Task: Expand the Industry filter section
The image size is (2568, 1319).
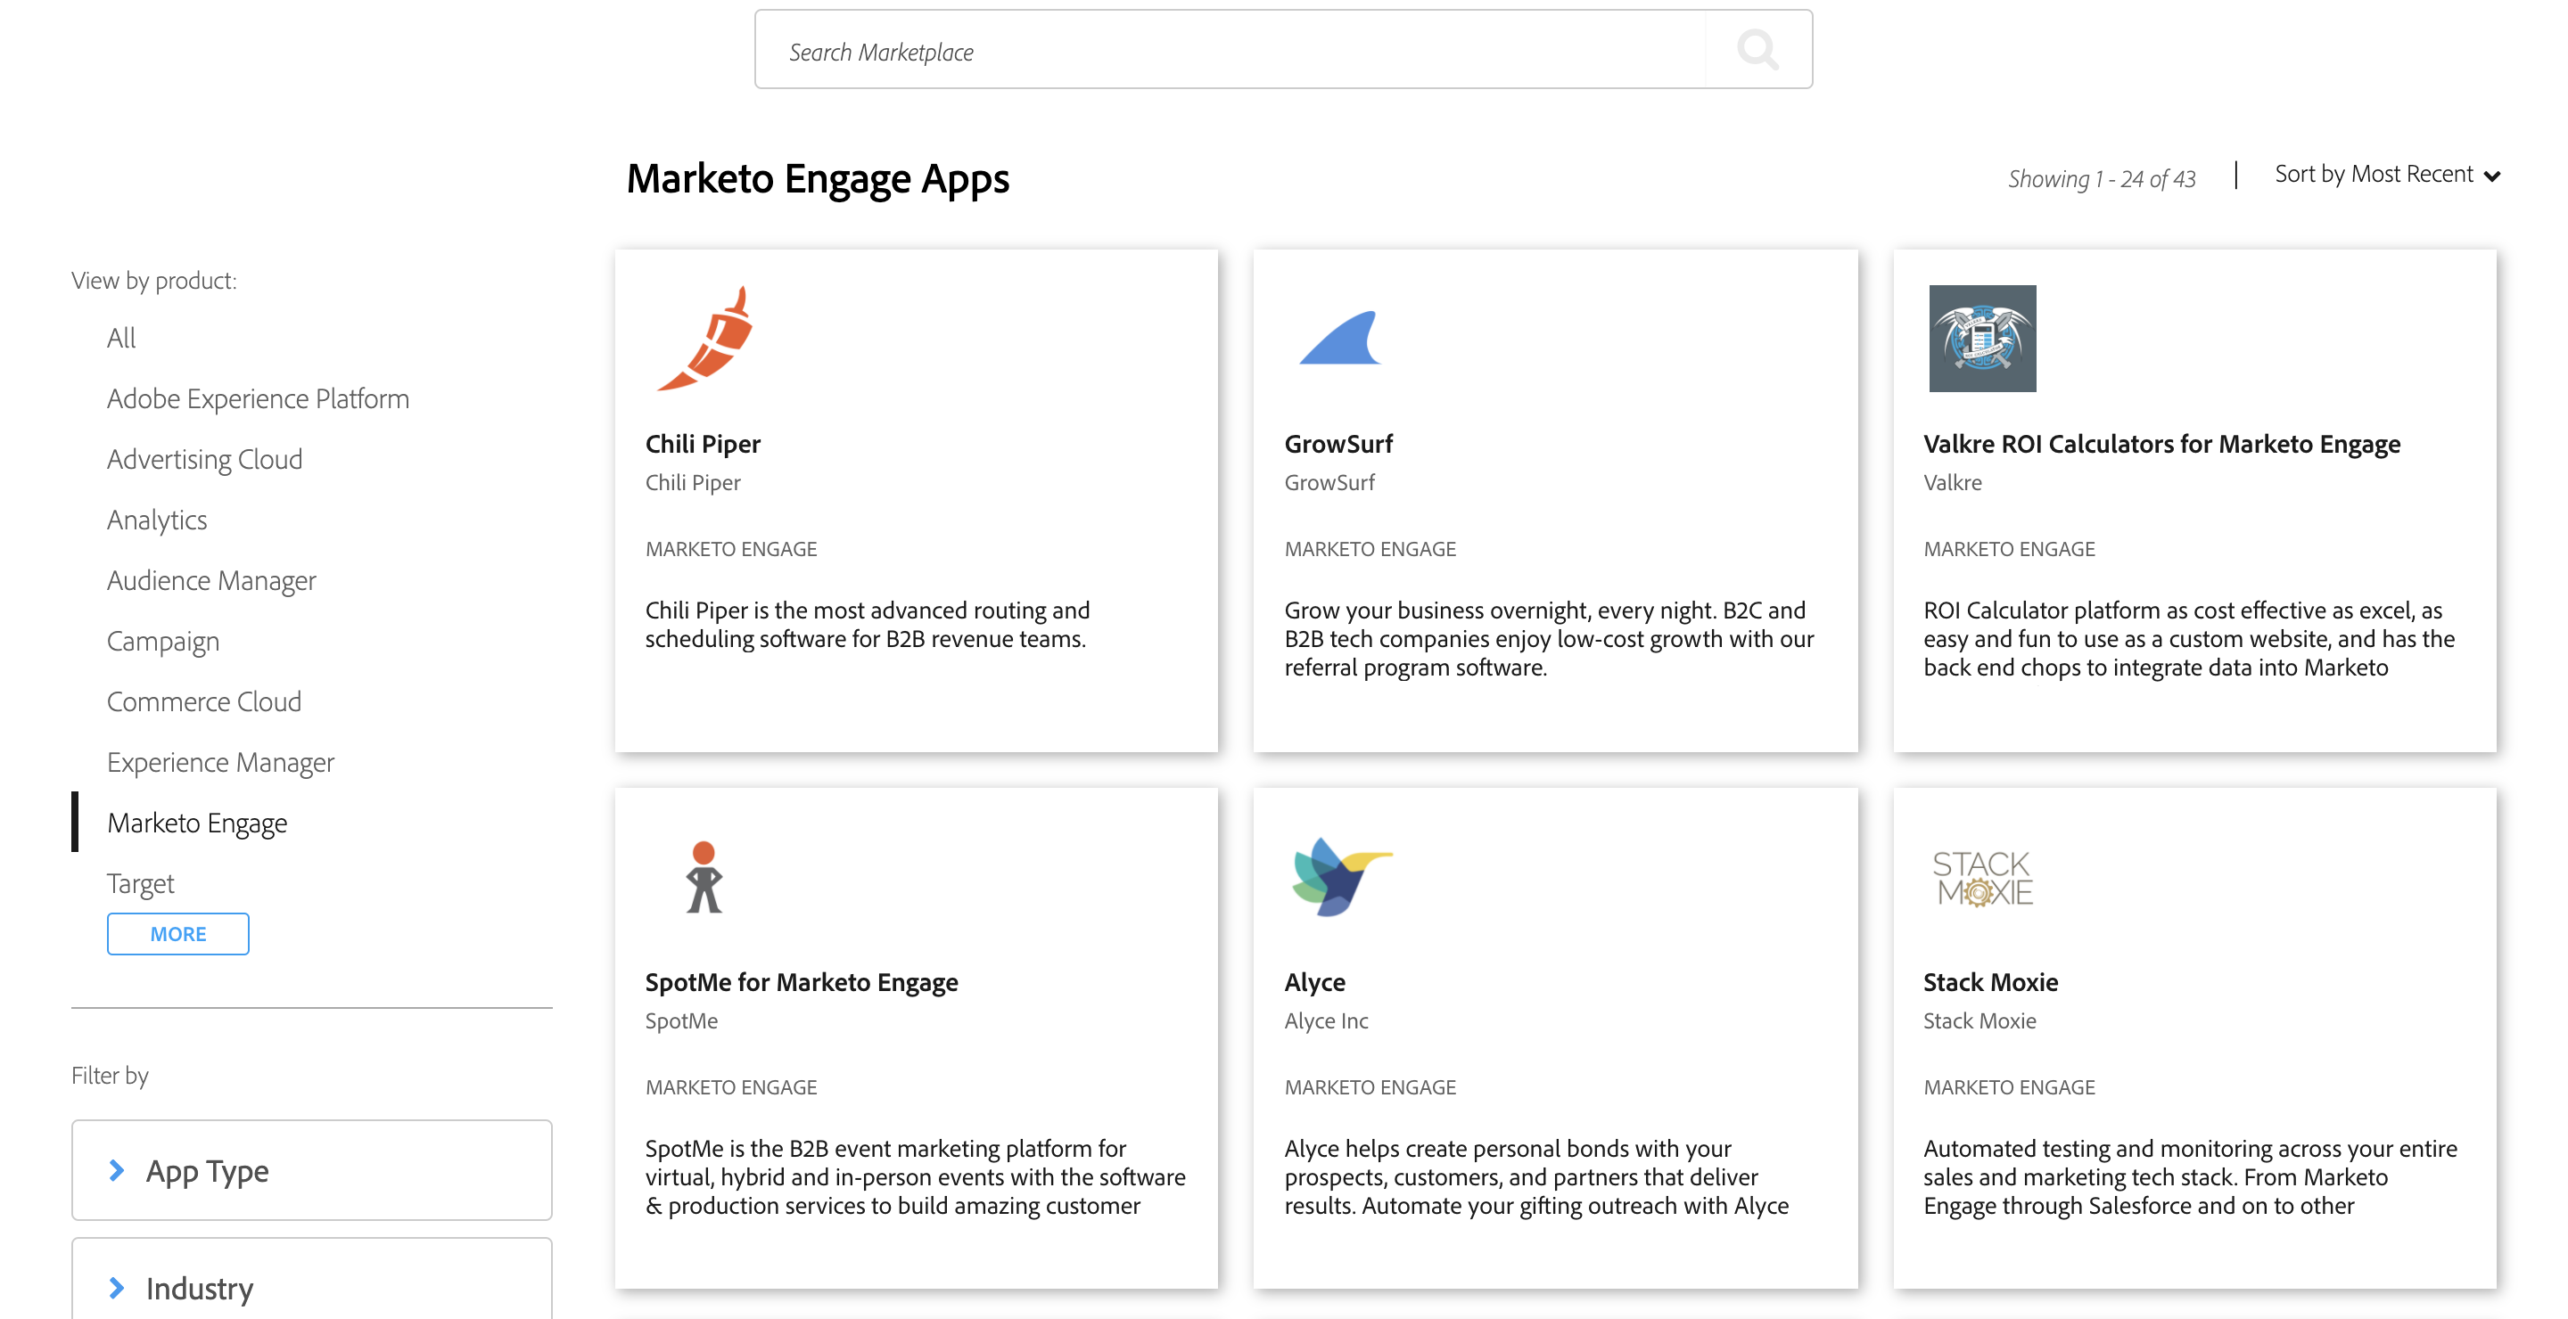Action: [198, 1288]
